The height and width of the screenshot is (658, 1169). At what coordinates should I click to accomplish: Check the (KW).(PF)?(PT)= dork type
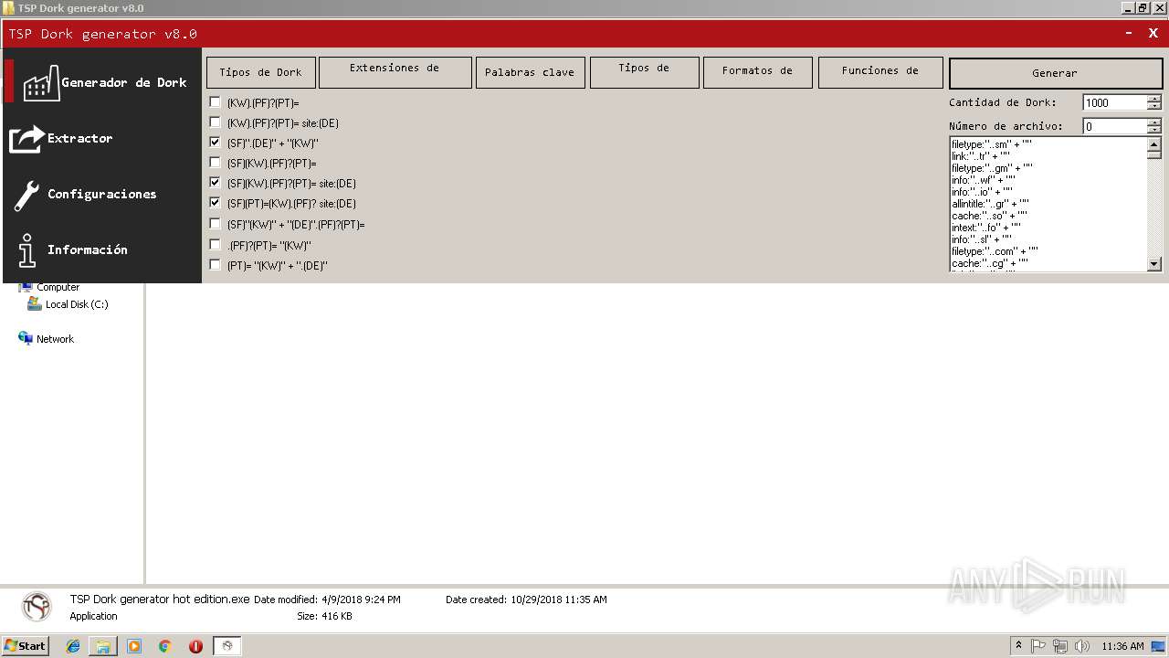pyautogui.click(x=215, y=102)
